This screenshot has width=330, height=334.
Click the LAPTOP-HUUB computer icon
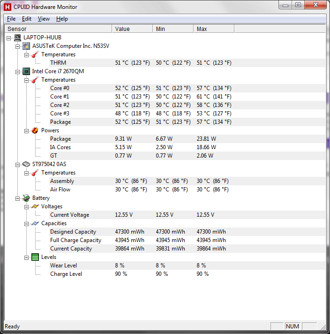point(17,38)
